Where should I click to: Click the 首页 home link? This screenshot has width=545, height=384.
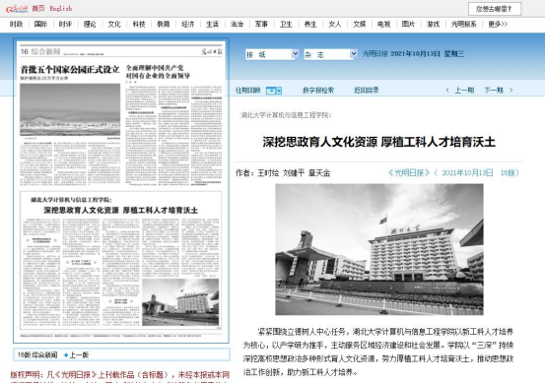click(x=38, y=8)
